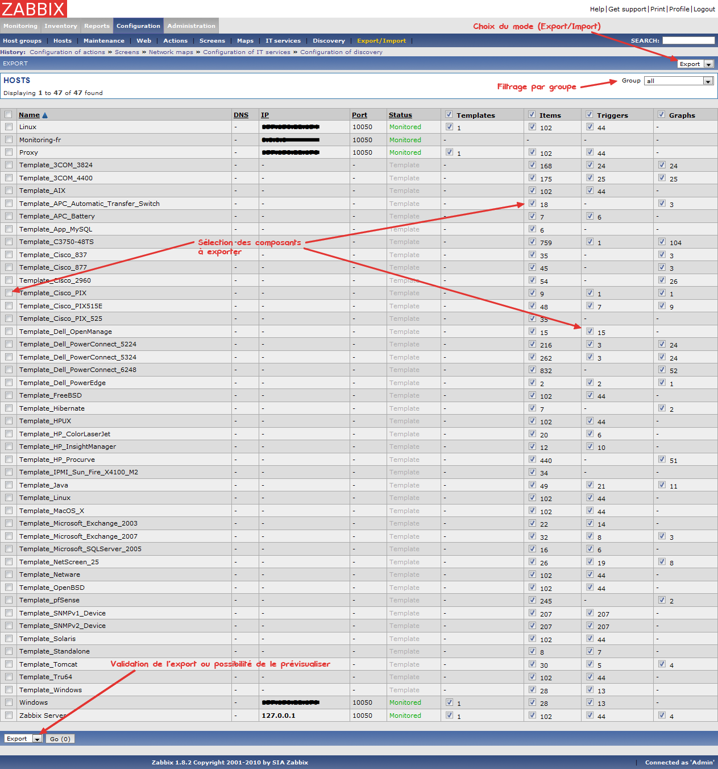
Task: Open the Monitoring tab
Action: (20, 26)
